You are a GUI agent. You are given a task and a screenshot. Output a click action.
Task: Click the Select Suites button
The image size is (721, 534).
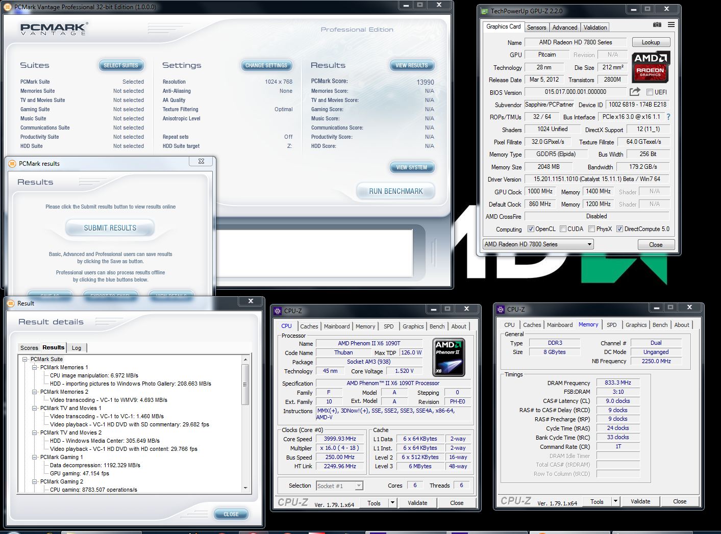point(121,65)
